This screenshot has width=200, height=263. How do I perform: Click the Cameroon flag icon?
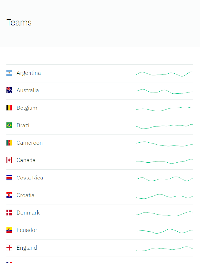pyautogui.click(x=9, y=143)
